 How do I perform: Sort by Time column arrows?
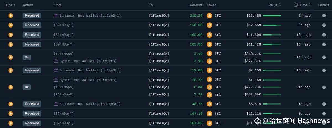[x=309, y=5]
